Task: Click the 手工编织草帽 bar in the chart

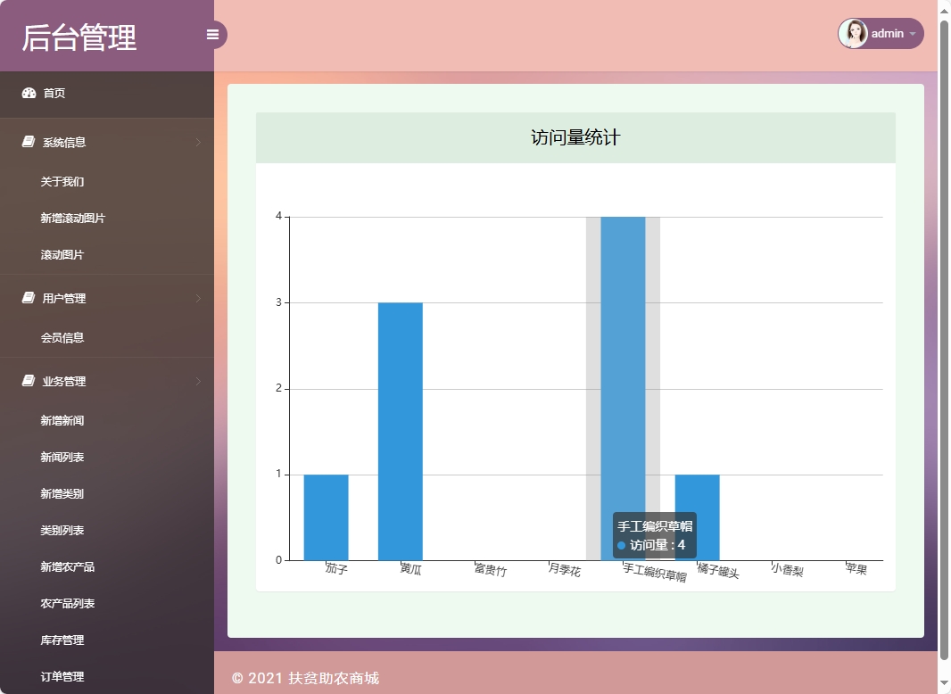Action: pyautogui.click(x=623, y=357)
